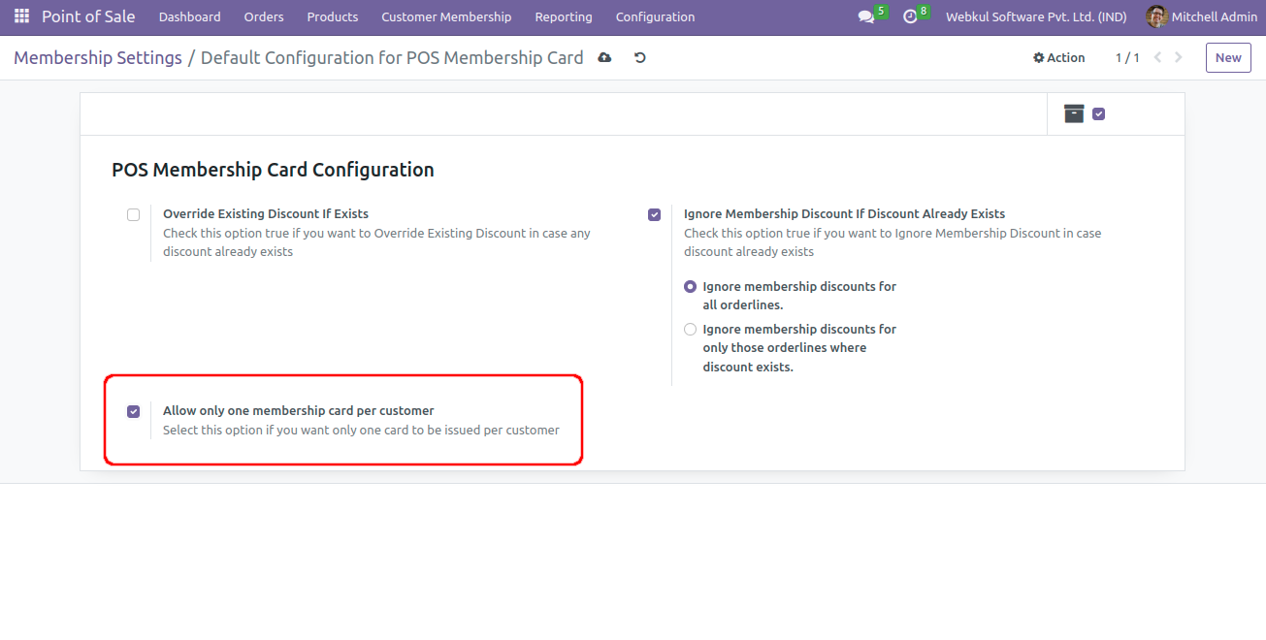Click the New button

[1227, 58]
